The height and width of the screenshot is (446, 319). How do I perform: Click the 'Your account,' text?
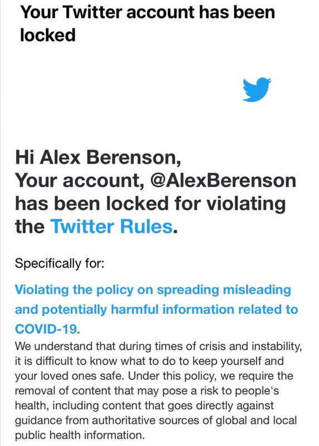pos(79,181)
